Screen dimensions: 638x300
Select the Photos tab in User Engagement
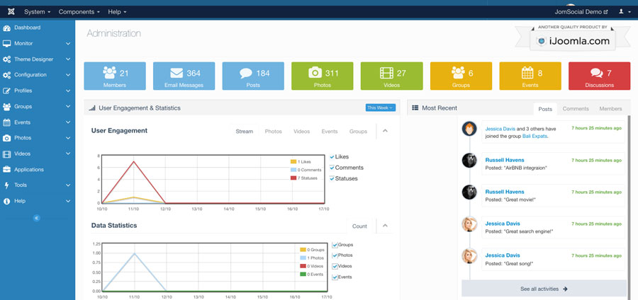point(274,132)
